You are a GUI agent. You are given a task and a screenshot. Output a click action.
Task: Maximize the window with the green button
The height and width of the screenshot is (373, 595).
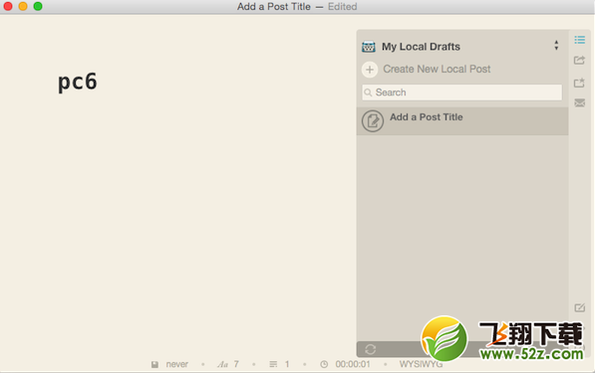click(x=38, y=6)
